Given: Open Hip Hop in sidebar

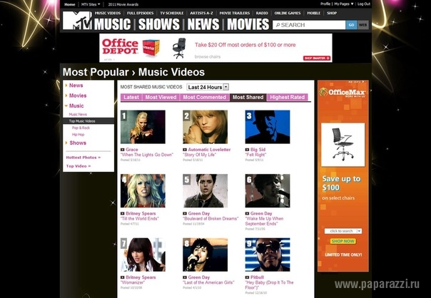Looking at the screenshot, I should pos(78,135).
